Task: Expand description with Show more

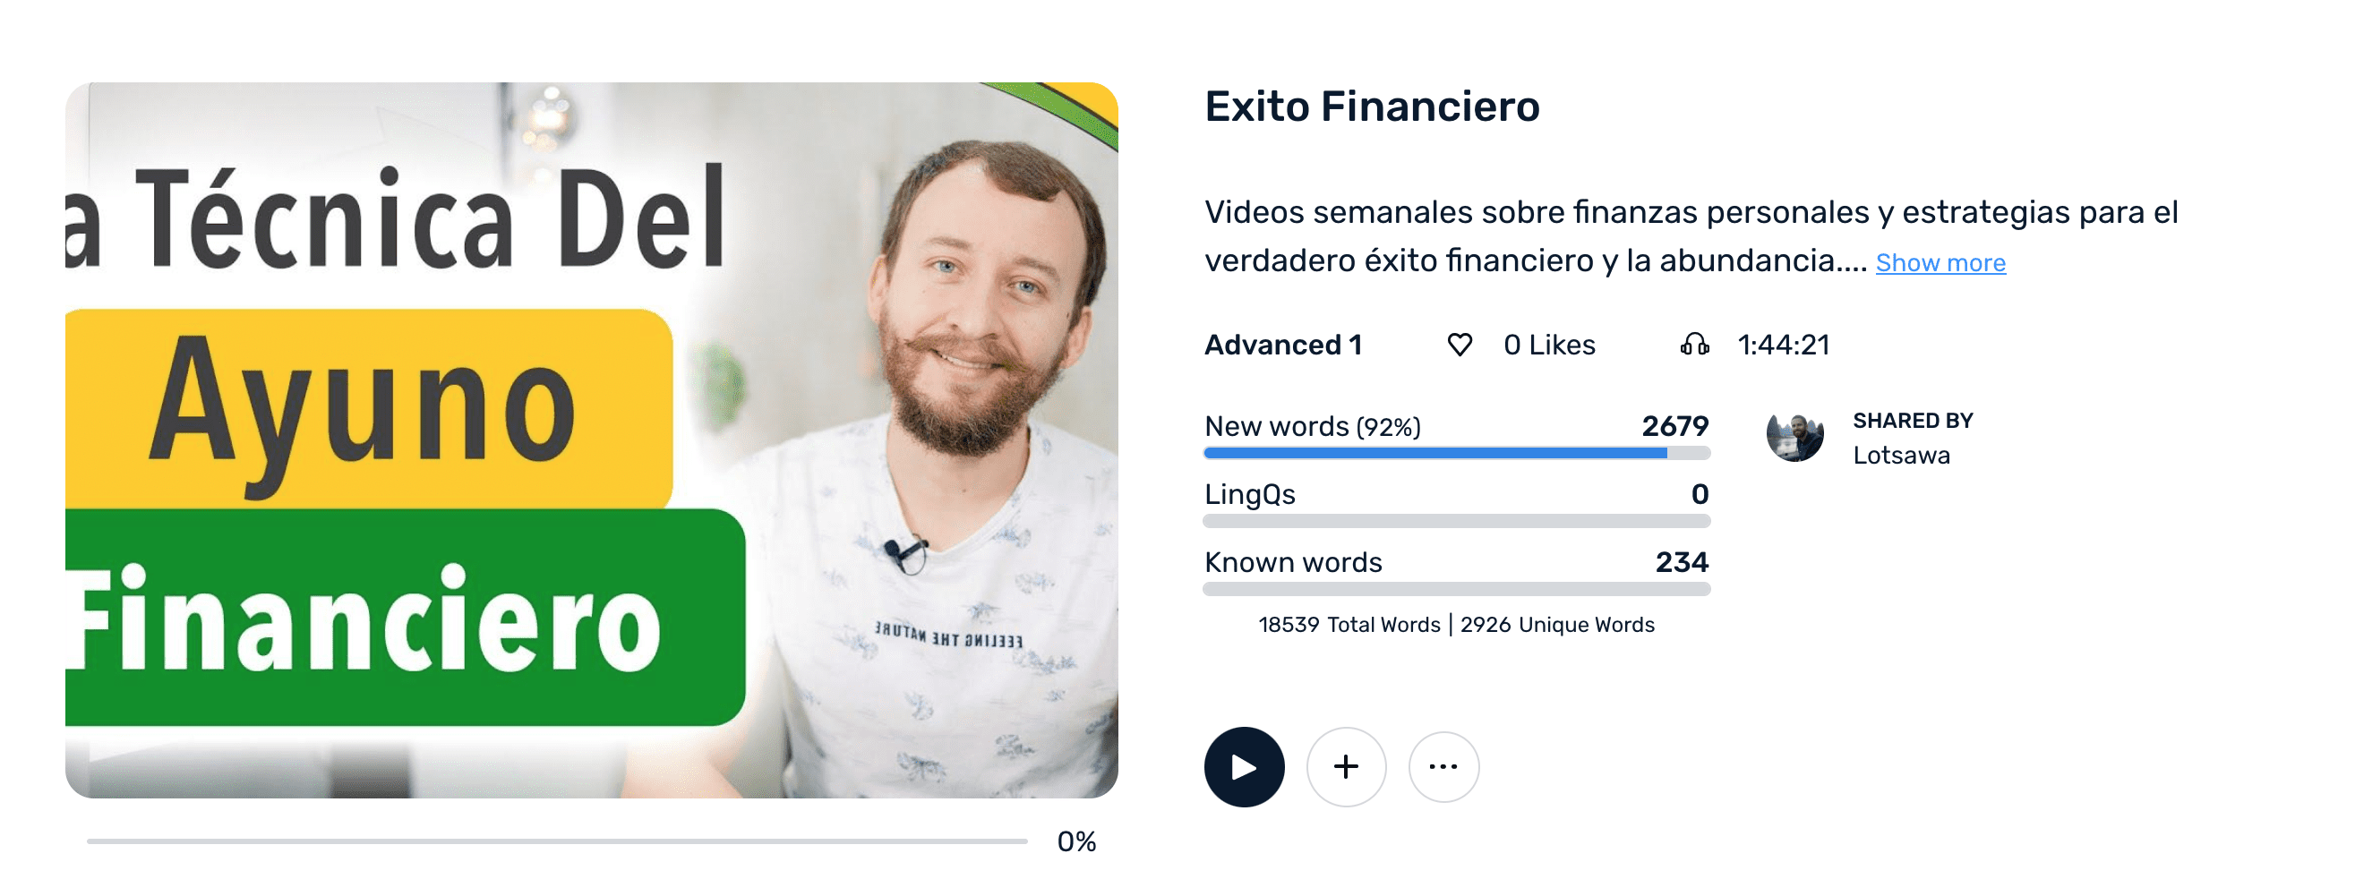Action: [1940, 263]
